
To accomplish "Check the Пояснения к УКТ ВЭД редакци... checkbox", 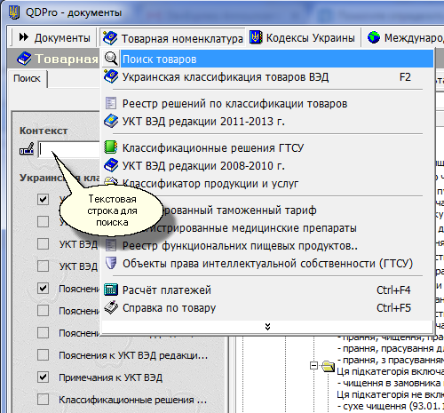I will click(x=44, y=354).
